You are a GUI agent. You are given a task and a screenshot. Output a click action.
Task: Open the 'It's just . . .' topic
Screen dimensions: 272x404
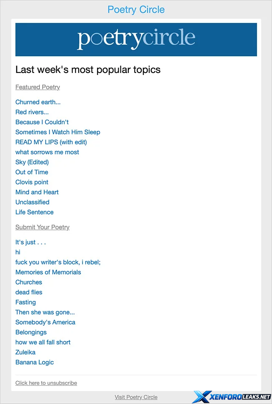30,242
